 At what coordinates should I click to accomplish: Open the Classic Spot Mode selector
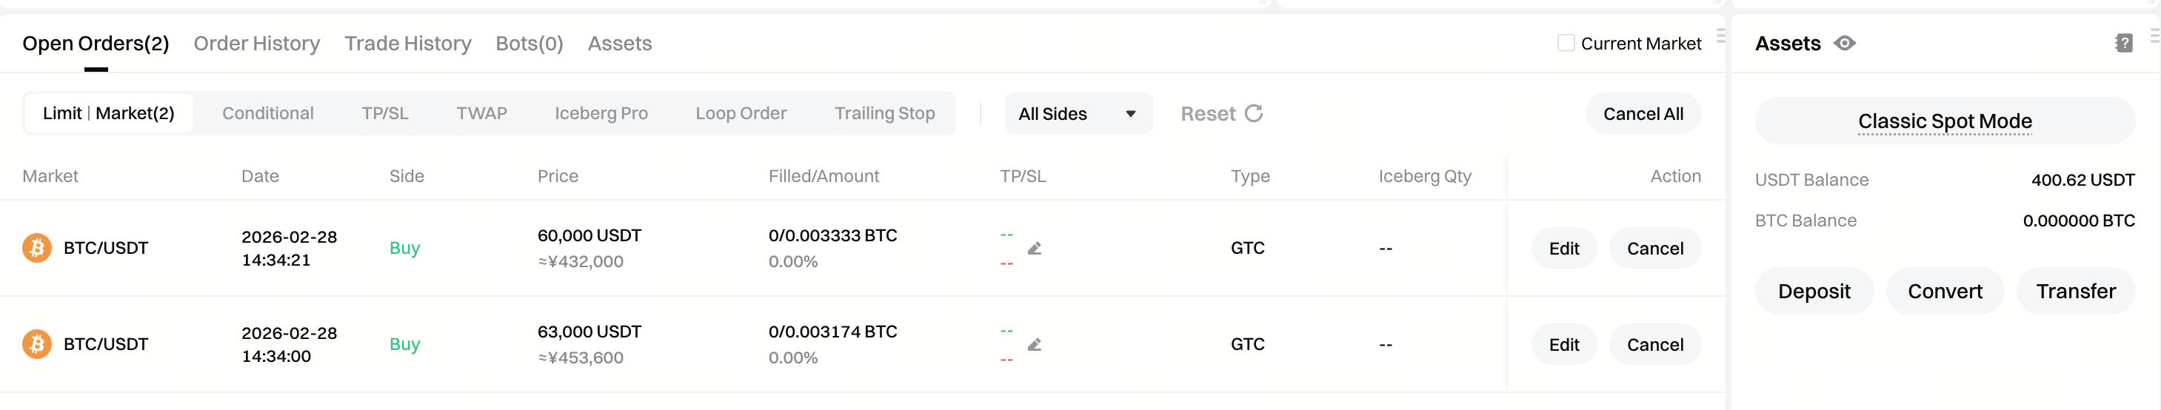click(1944, 121)
